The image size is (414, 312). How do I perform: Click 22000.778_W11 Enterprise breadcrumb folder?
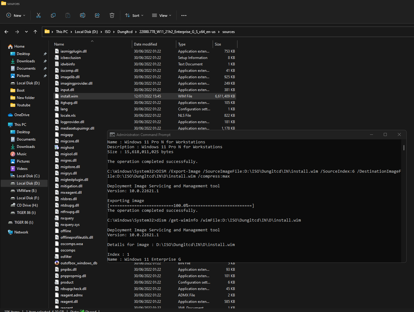177,32
